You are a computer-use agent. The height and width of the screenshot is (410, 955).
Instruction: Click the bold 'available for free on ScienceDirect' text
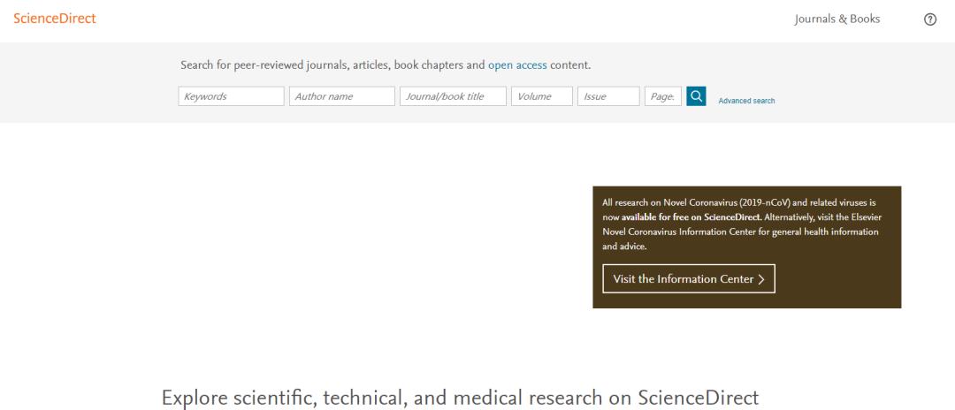(691, 217)
